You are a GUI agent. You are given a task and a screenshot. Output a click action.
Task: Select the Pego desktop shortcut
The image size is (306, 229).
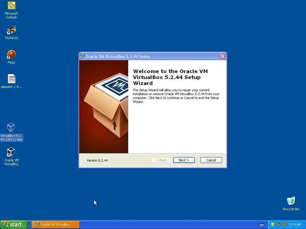(12, 57)
